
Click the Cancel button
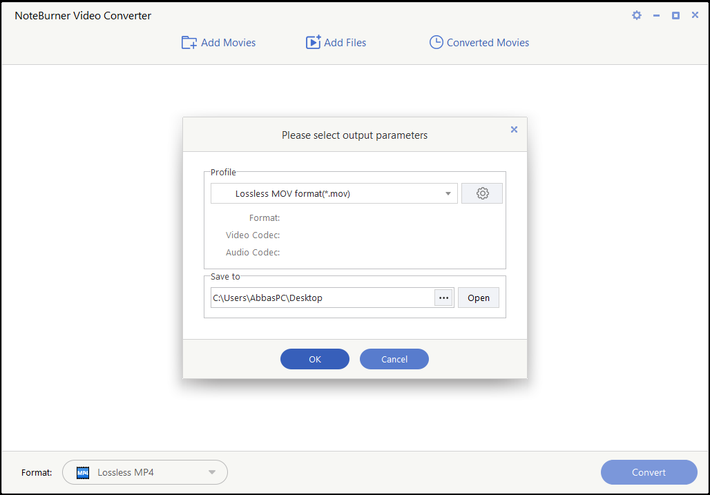pyautogui.click(x=394, y=359)
